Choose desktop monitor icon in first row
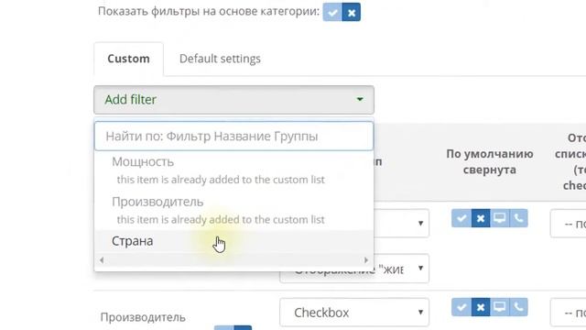The width and height of the screenshot is (586, 330). [499, 218]
